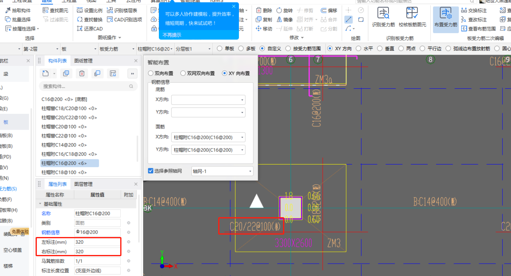Select 双向布置 in smart layout dialog
Image resolution: width=511 pixels, height=276 pixels.
161,73
